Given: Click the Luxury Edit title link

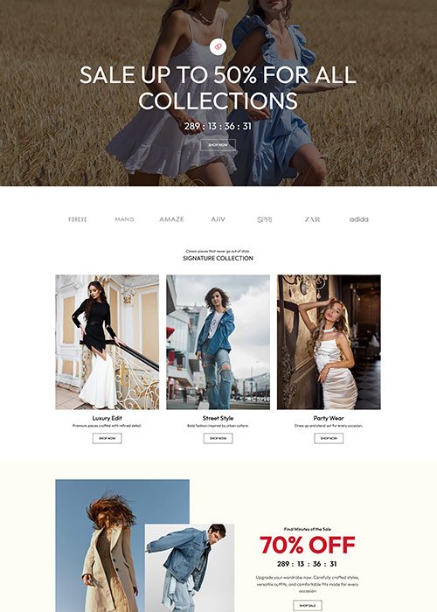Looking at the screenshot, I should click(x=108, y=418).
